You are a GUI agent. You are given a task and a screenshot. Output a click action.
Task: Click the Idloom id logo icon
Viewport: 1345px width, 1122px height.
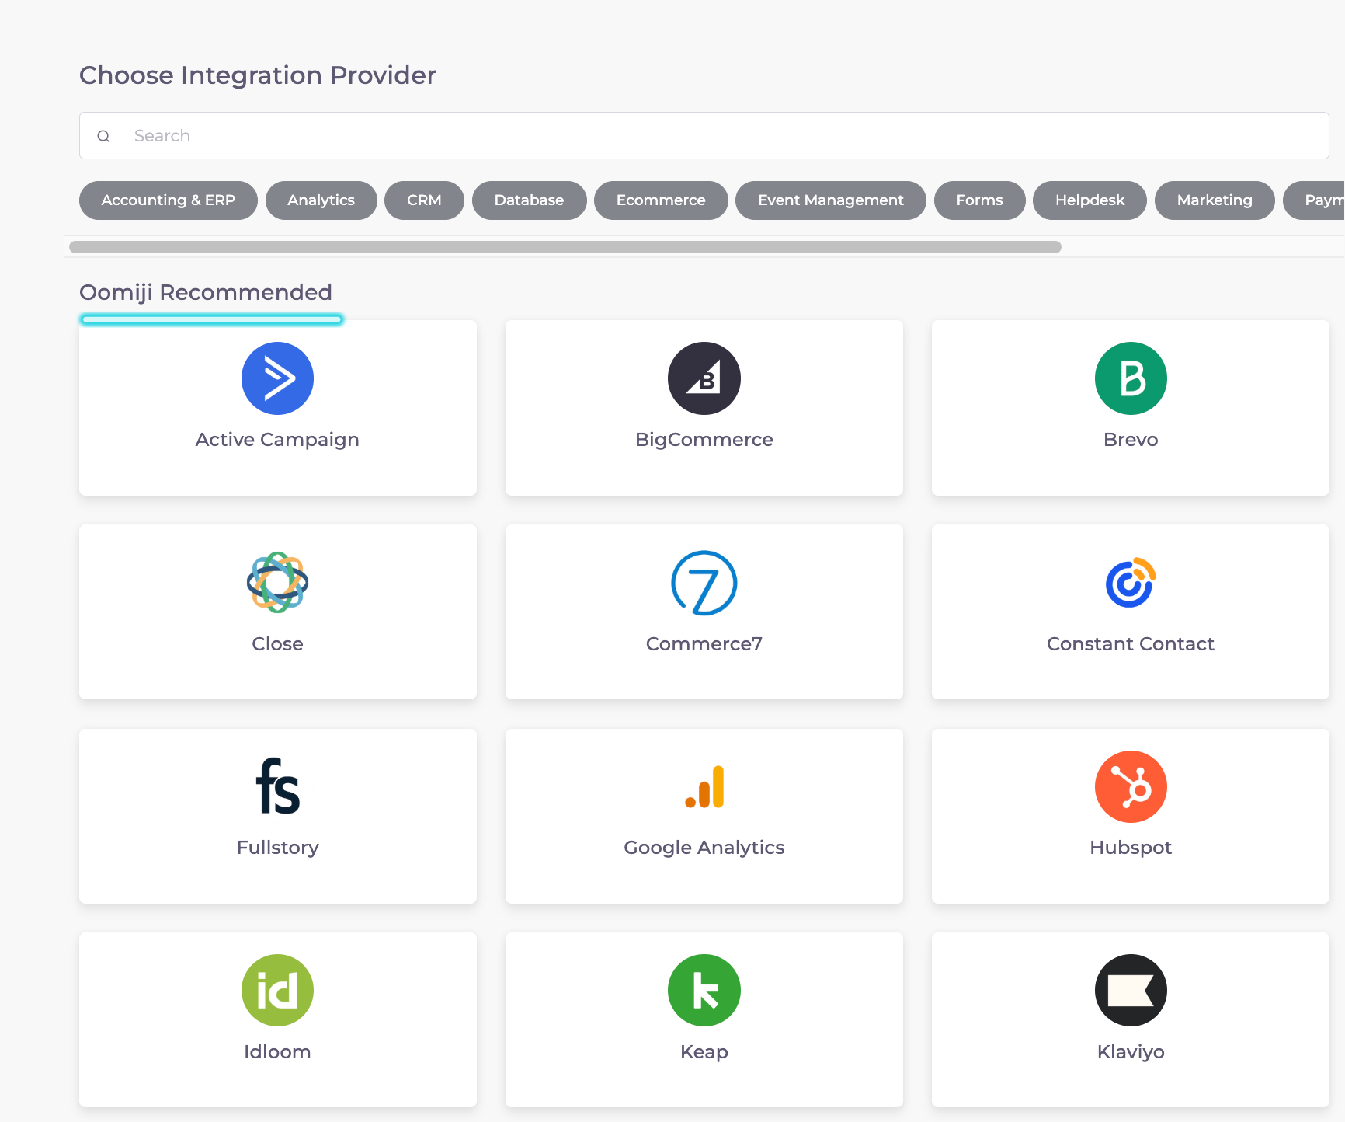(x=277, y=991)
